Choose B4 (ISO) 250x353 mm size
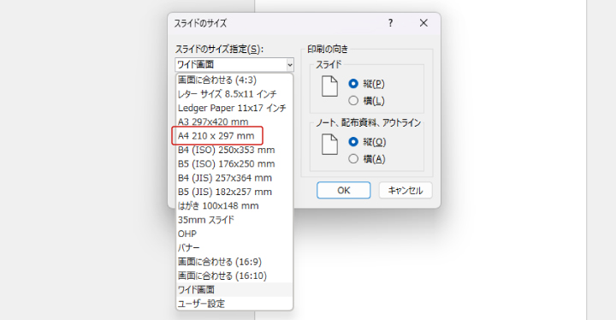This screenshot has height=320, width=616. [x=234, y=151]
